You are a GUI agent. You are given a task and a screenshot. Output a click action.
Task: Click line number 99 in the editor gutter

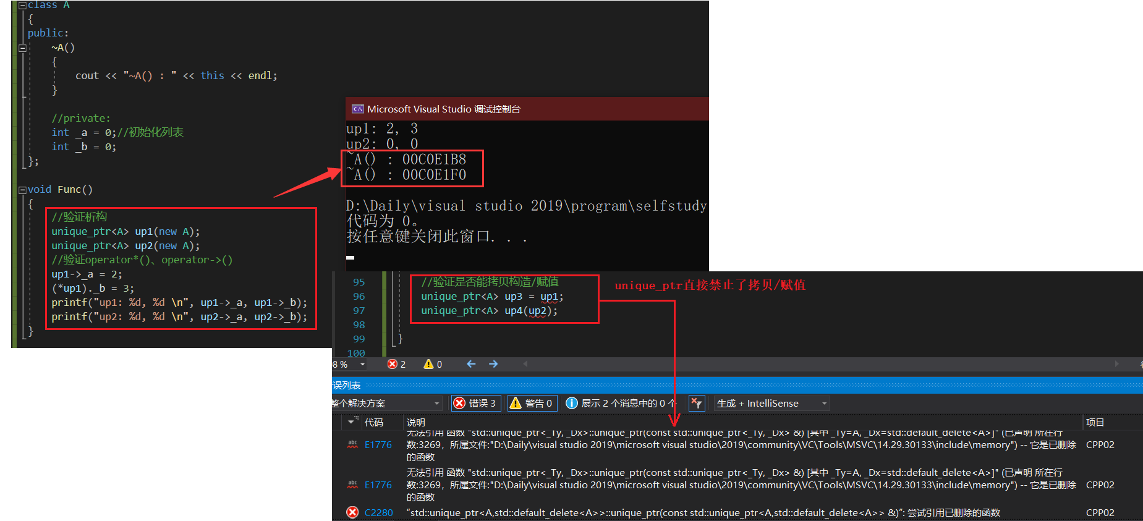pyautogui.click(x=359, y=339)
